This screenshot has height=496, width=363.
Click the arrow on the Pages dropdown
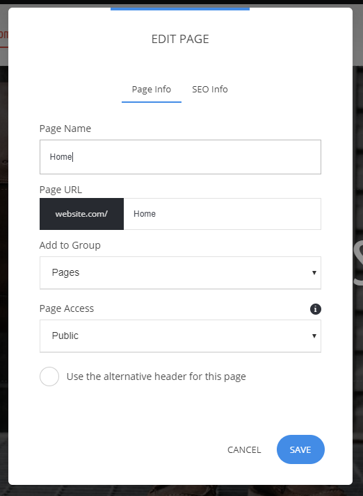pos(314,273)
